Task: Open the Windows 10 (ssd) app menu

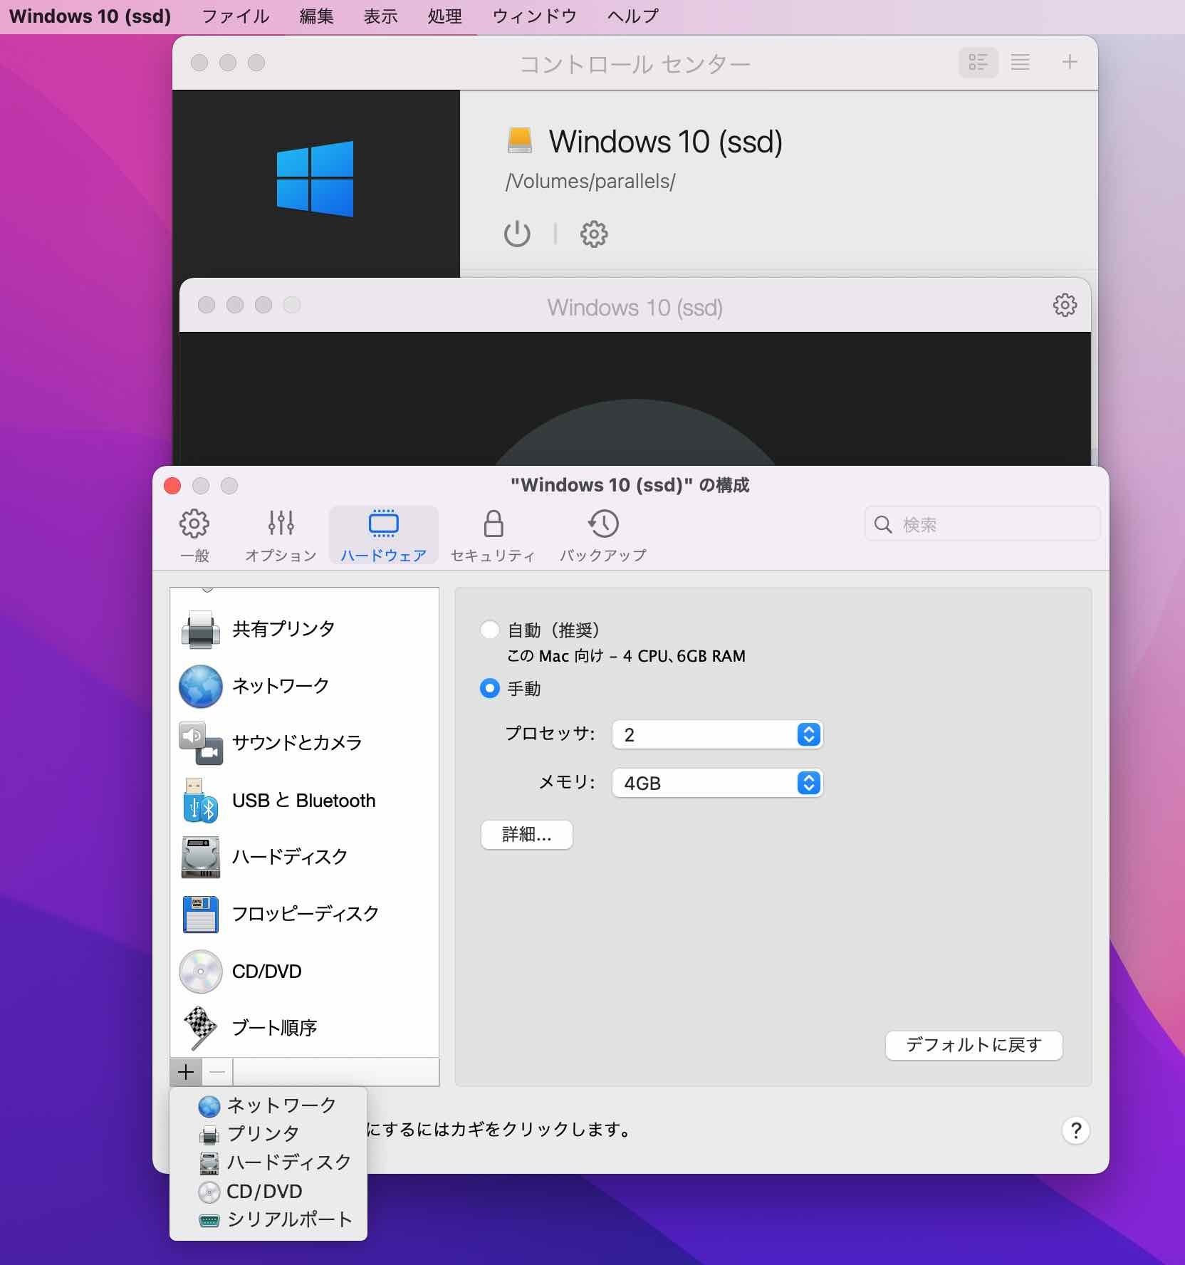Action: (x=90, y=16)
